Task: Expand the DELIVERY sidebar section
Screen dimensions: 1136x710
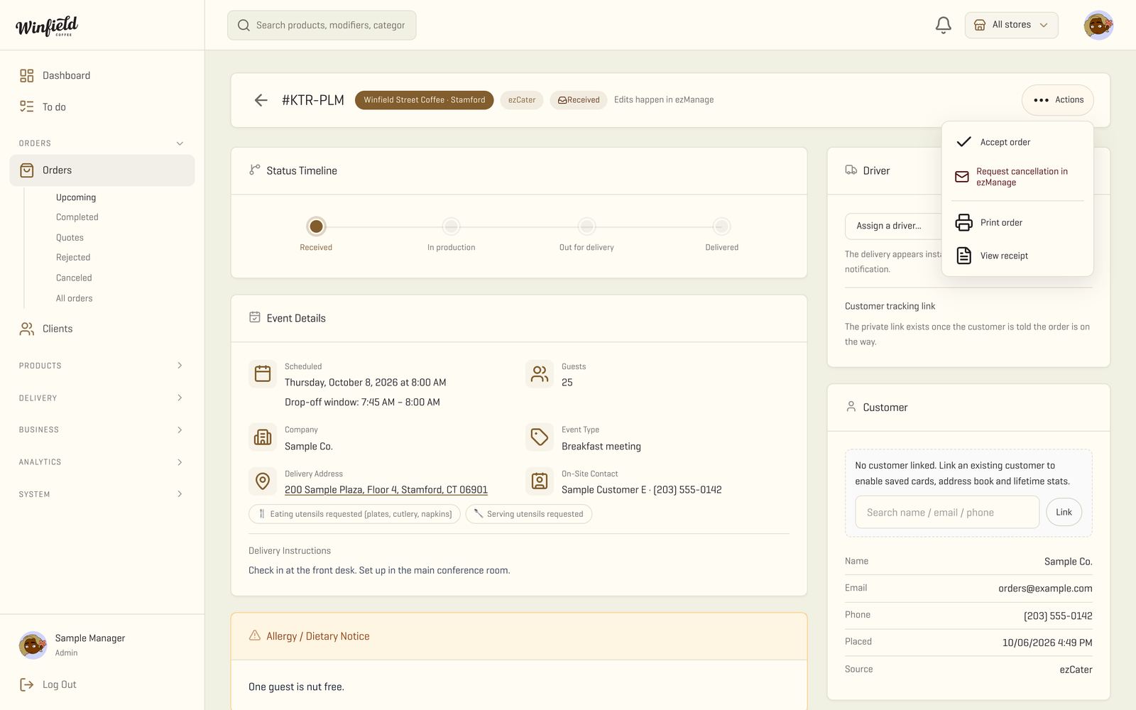Action: point(102,398)
